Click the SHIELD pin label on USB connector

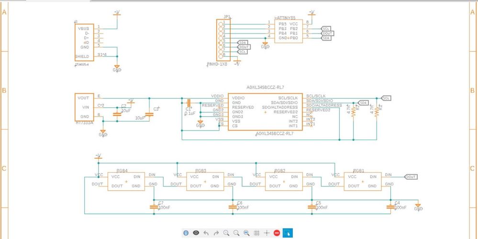[x=82, y=56]
